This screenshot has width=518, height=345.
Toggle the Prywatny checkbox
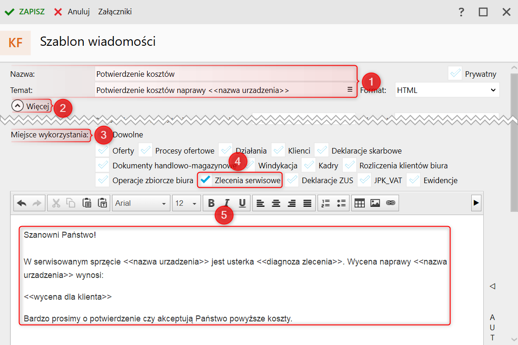point(455,74)
